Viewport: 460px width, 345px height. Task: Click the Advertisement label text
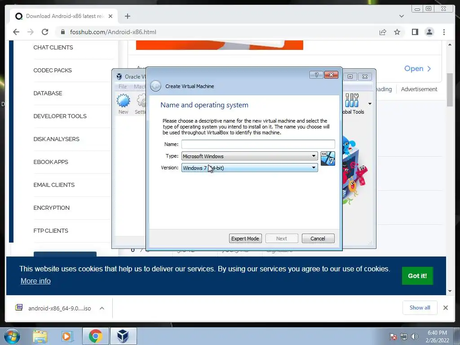pyautogui.click(x=419, y=89)
